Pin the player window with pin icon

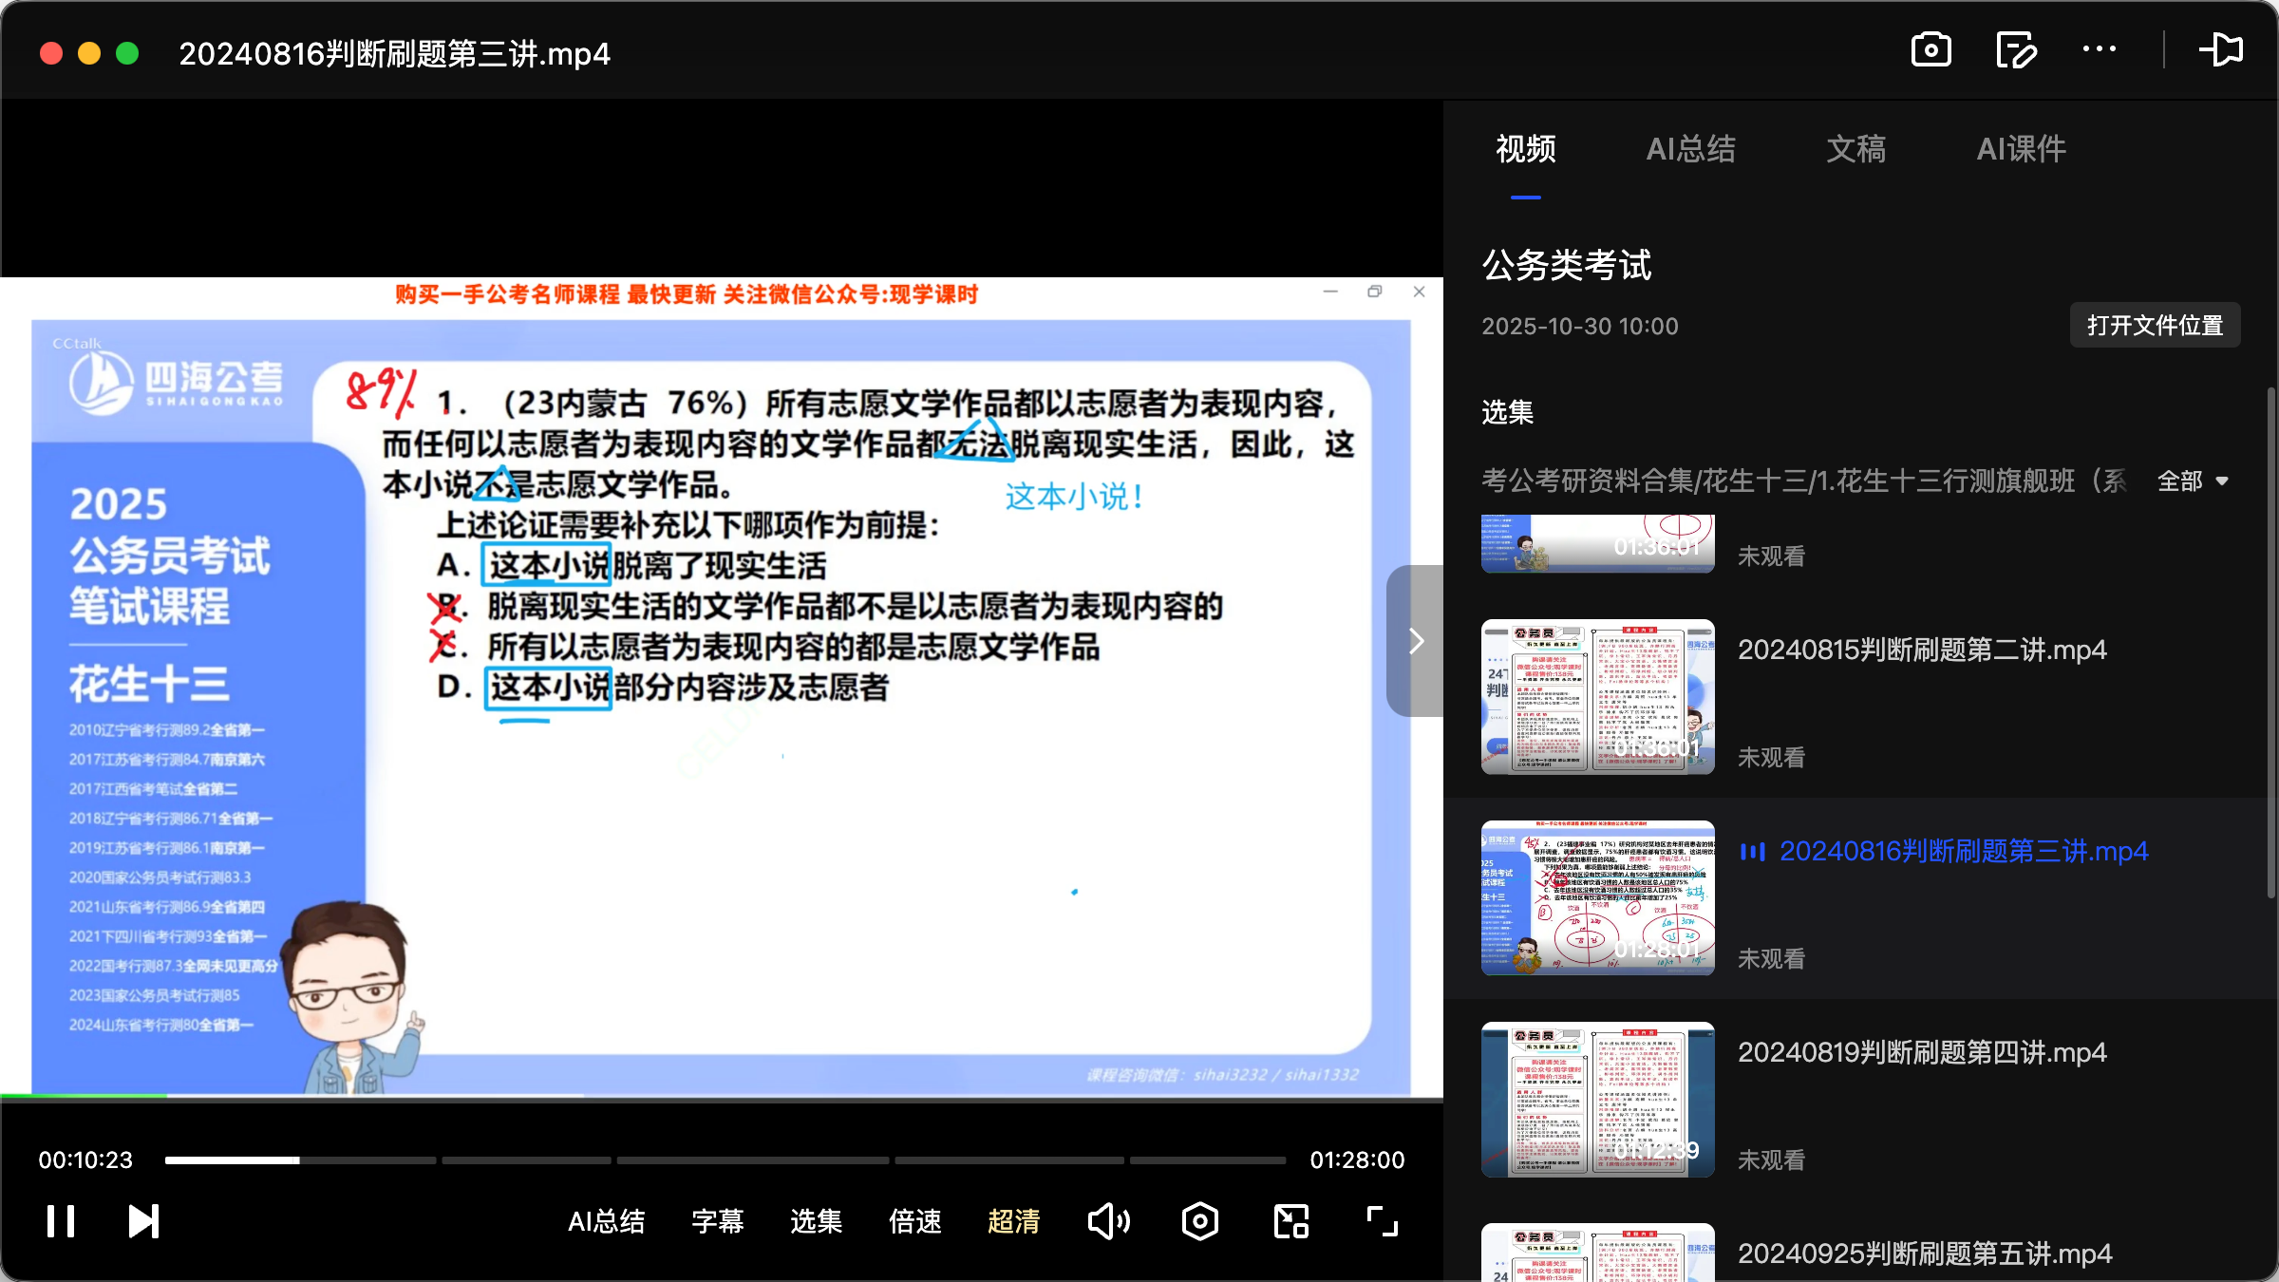pyautogui.click(x=2223, y=49)
